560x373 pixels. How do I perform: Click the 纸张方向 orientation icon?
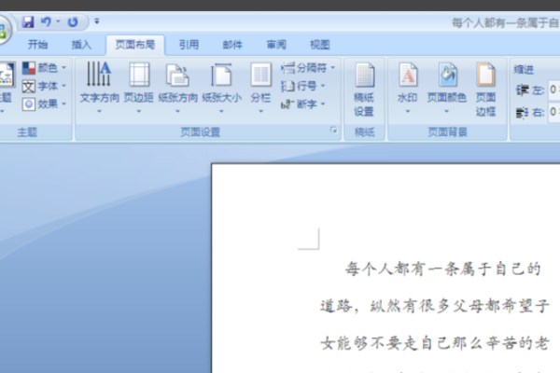point(177,75)
